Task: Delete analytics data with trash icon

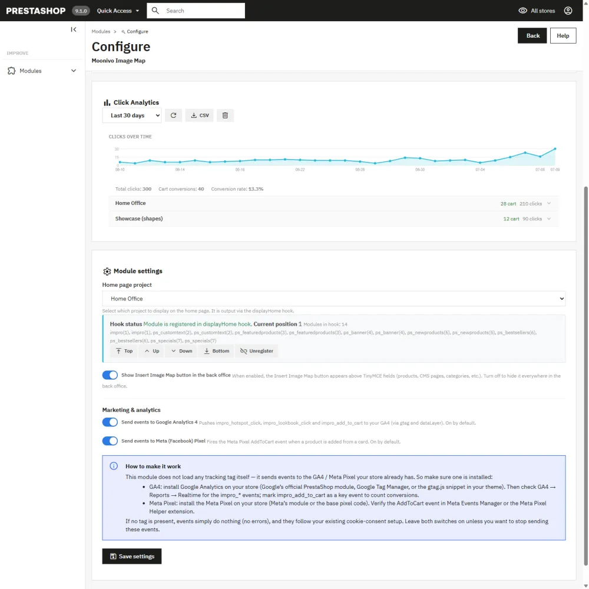Action: pos(225,115)
